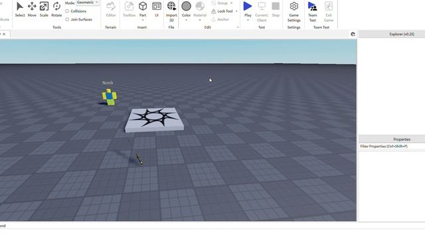Close the current viewport tab
Viewport: 425px width, 239px height.
tap(4, 34)
